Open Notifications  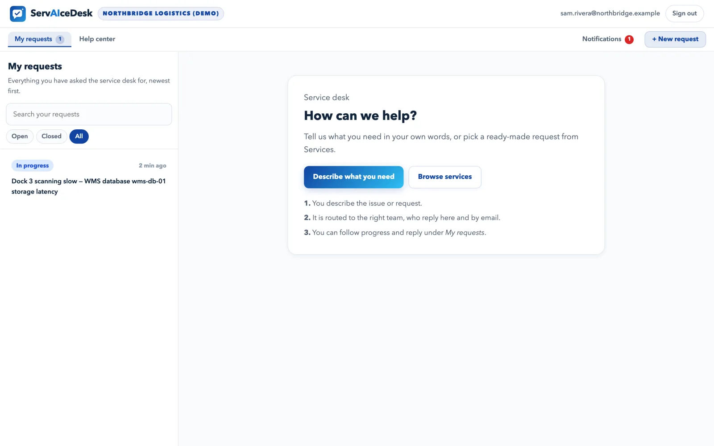[608, 39]
